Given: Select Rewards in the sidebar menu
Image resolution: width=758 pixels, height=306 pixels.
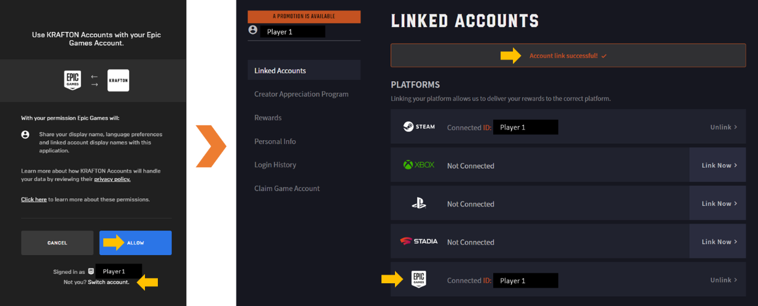Looking at the screenshot, I should pos(268,117).
